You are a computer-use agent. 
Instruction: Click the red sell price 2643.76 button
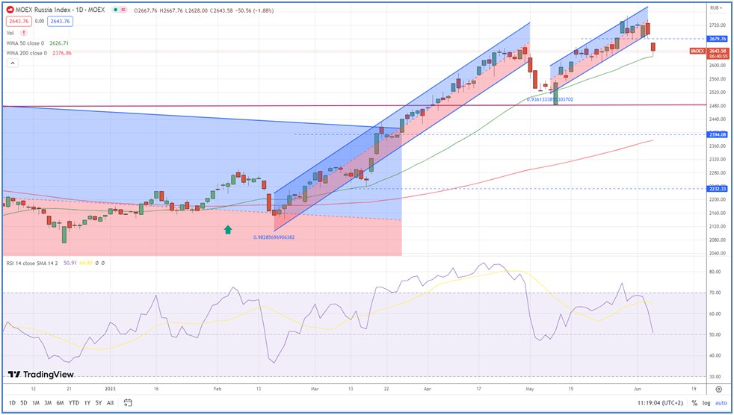pos(19,21)
